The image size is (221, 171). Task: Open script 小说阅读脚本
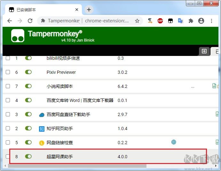click(x=59, y=86)
